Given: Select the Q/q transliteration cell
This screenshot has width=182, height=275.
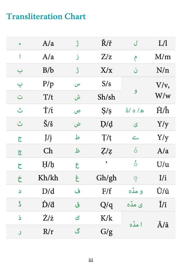Looking at the screenshot, I should pyautogui.click(x=106, y=205).
